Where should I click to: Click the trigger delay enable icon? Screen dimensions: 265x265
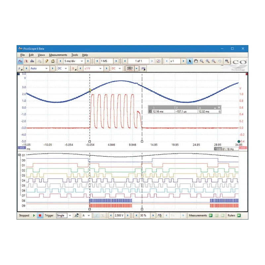[160, 216]
